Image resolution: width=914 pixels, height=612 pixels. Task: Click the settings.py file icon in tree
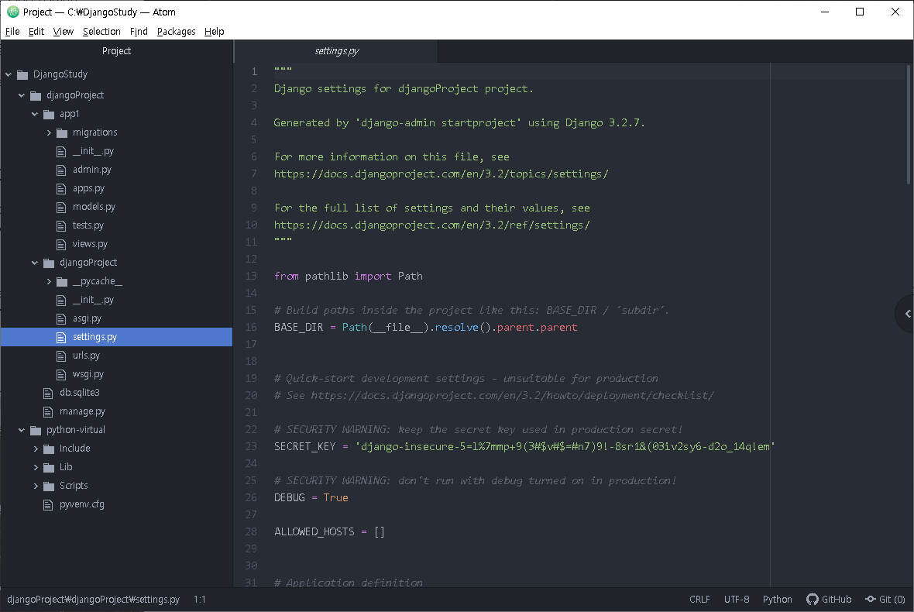coord(61,338)
